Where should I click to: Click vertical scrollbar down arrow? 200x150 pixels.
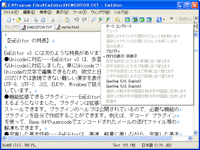click(196, 132)
